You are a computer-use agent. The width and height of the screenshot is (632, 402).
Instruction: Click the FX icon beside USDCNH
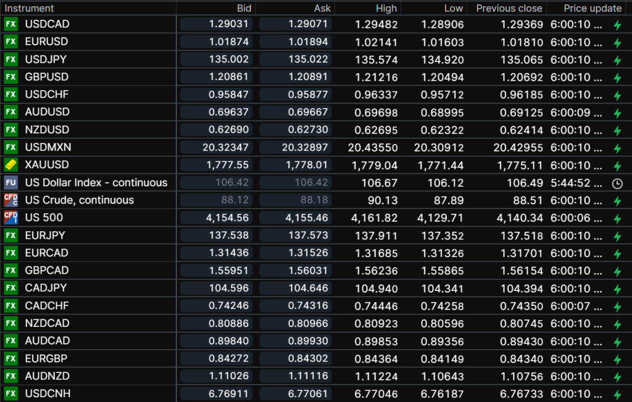coord(10,393)
